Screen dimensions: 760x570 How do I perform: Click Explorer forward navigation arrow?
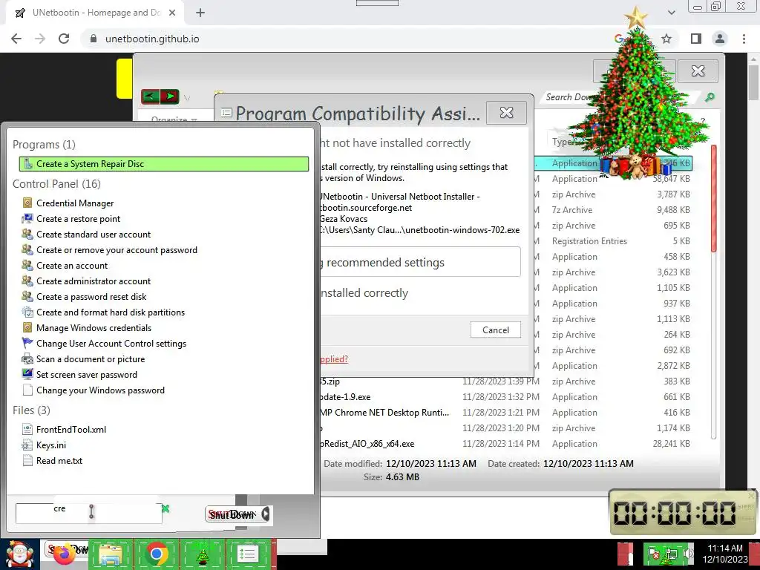click(x=170, y=96)
